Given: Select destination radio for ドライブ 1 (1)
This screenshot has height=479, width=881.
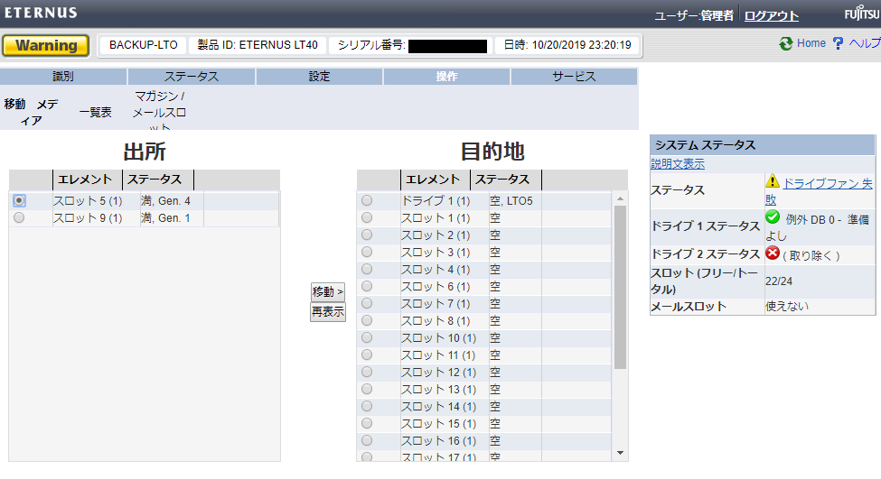Looking at the screenshot, I should (367, 200).
